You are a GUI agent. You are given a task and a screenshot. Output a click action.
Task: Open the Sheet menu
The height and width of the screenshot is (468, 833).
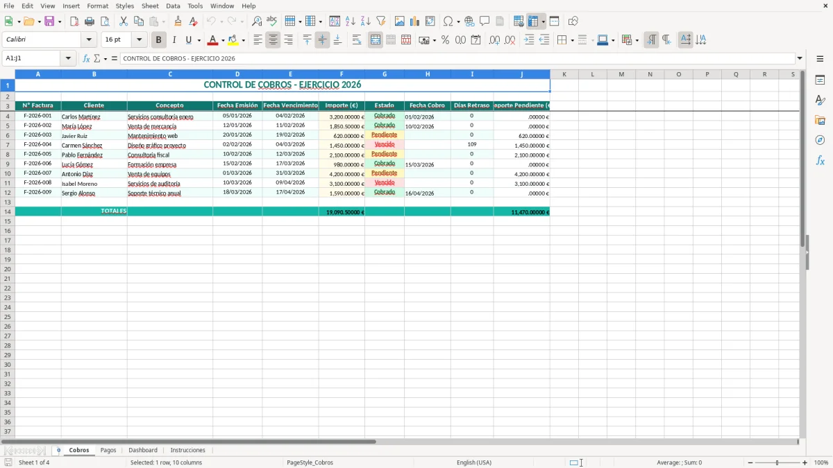150,6
